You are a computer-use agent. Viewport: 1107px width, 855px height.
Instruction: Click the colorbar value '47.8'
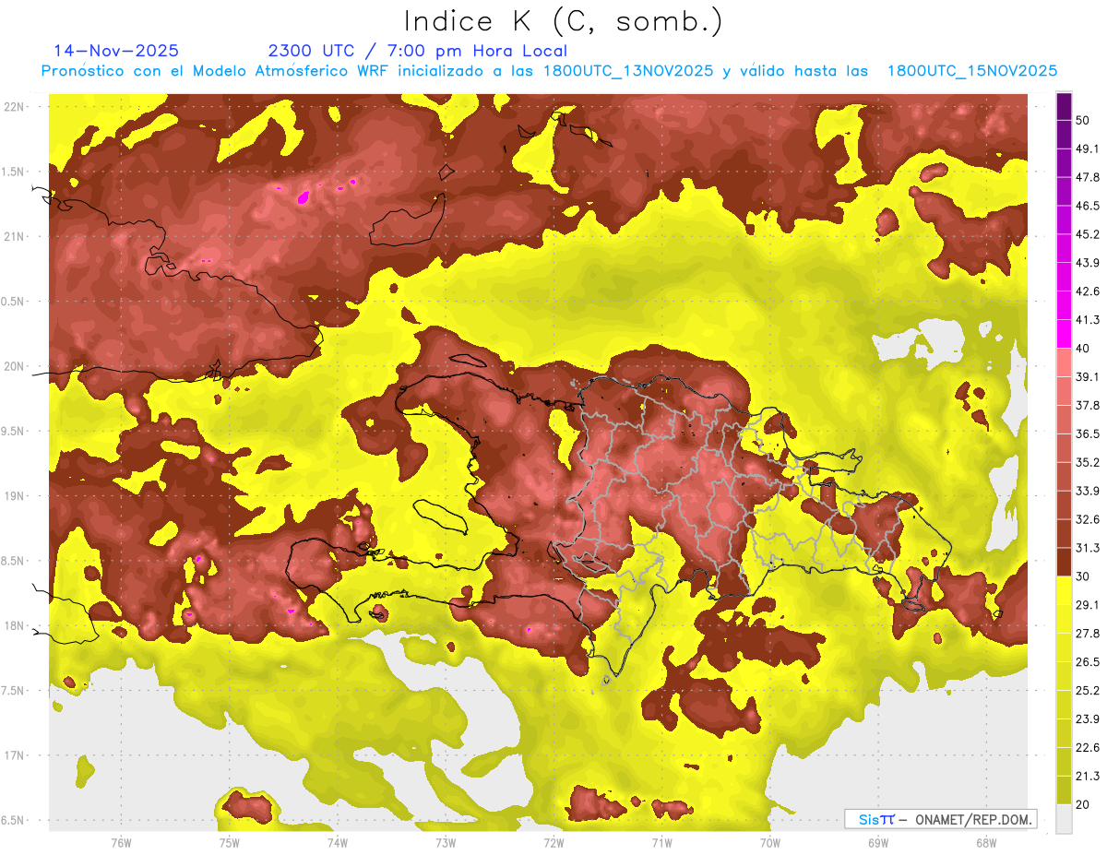point(1087,178)
